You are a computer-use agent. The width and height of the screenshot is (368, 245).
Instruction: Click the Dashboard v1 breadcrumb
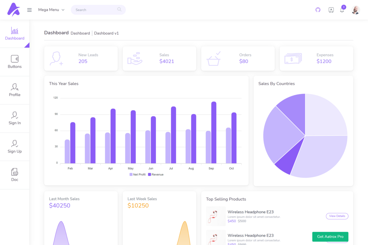(x=106, y=33)
